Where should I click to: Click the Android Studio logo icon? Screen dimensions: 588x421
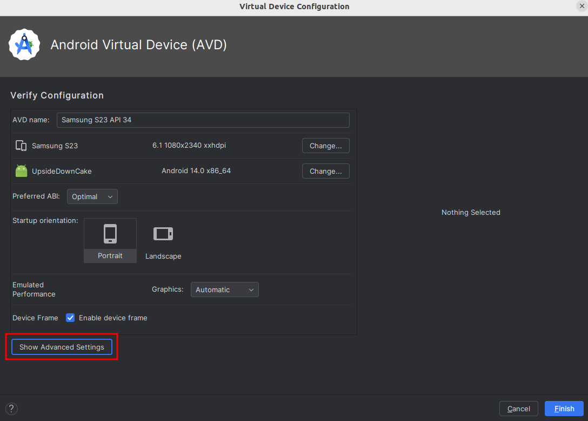24,44
